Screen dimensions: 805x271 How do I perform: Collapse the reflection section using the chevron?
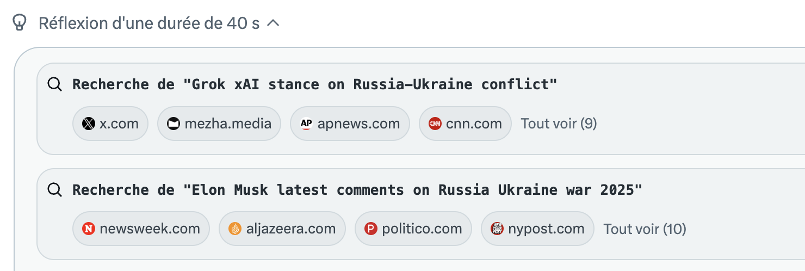click(273, 23)
